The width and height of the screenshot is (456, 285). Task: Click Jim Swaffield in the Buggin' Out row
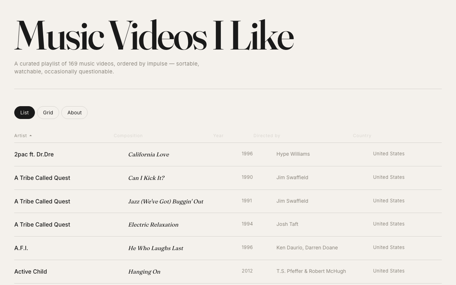[x=292, y=201]
